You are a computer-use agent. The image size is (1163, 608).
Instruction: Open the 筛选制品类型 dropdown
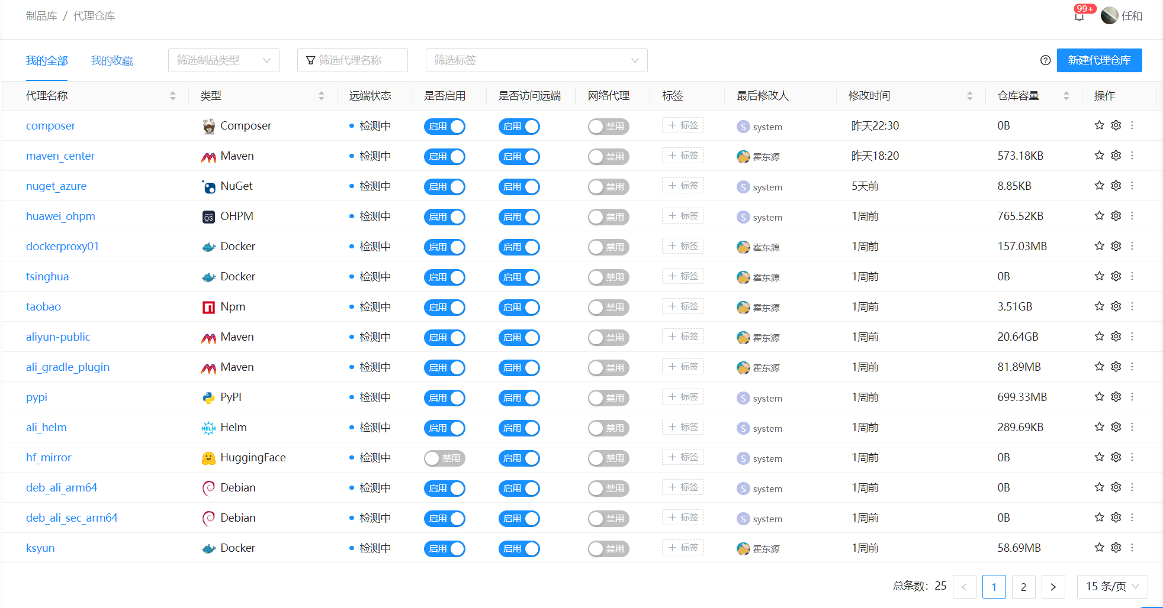223,60
